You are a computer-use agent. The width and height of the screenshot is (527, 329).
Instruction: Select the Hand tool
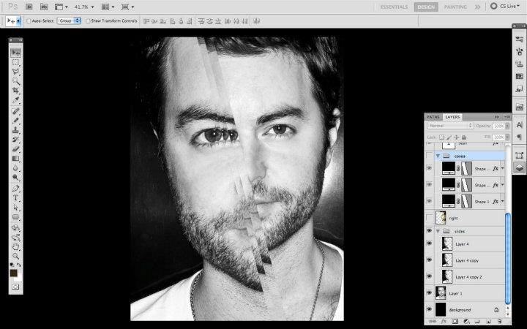[15, 247]
